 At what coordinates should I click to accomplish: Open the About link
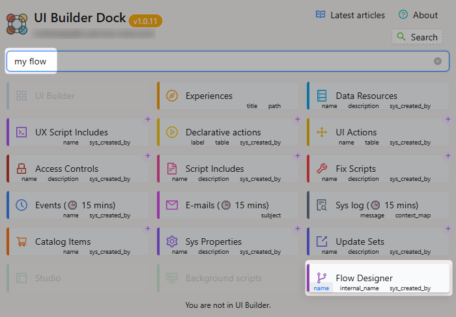tap(418, 15)
